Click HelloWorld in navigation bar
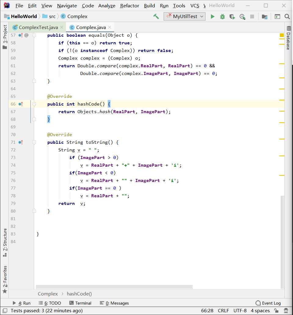Screen dimensions: 293x315 [x=21, y=17]
